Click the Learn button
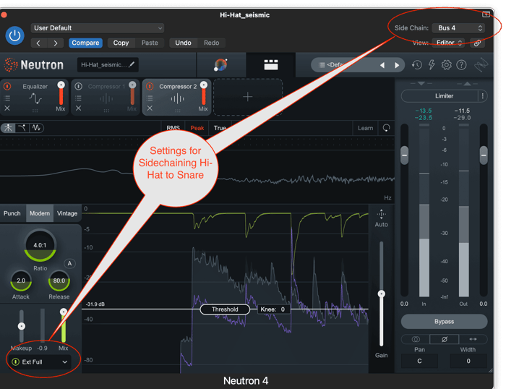 [x=365, y=128]
